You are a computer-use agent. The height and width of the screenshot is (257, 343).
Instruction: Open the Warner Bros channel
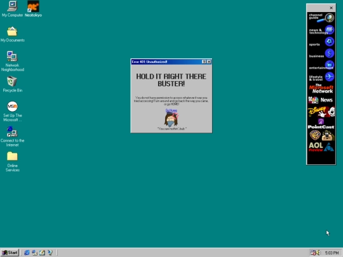[321, 136]
